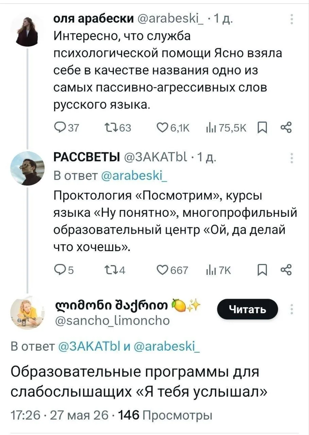Viewport: 309px width, 435px height.
Task: Retweet РАССВЕТЫ's reply with 4 retweets
Action: tap(114, 270)
